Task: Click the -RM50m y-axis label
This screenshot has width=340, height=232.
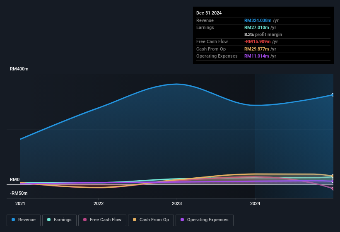Action: click(19, 193)
